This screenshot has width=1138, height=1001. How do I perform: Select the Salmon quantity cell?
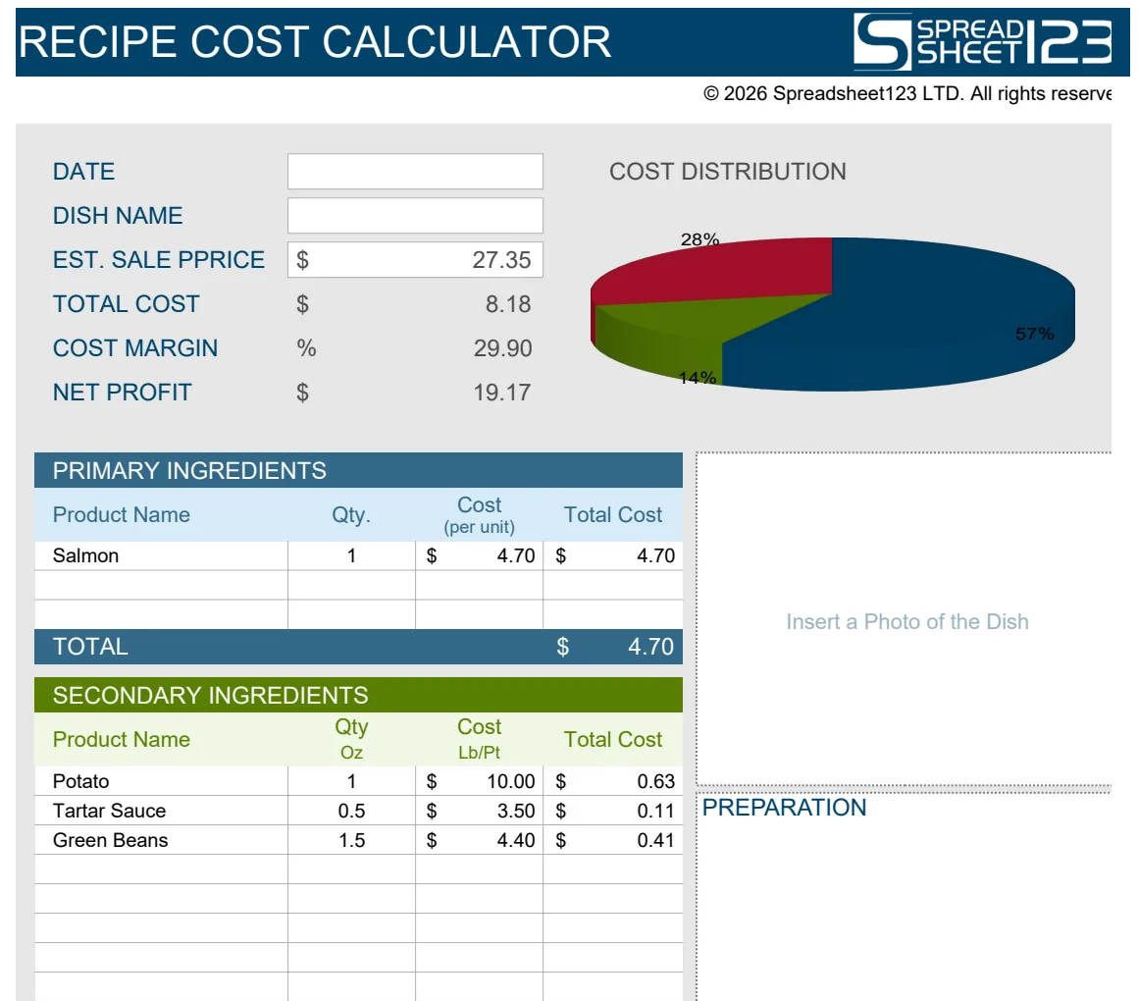(x=352, y=556)
